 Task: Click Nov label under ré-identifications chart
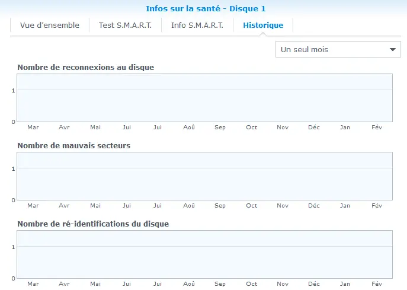(283, 283)
